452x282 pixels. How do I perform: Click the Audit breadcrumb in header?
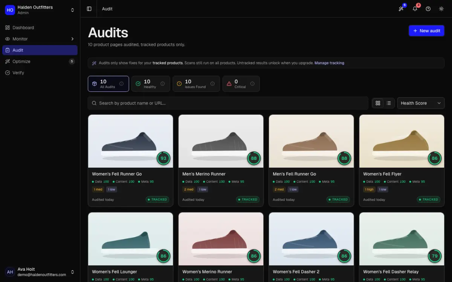[107, 9]
